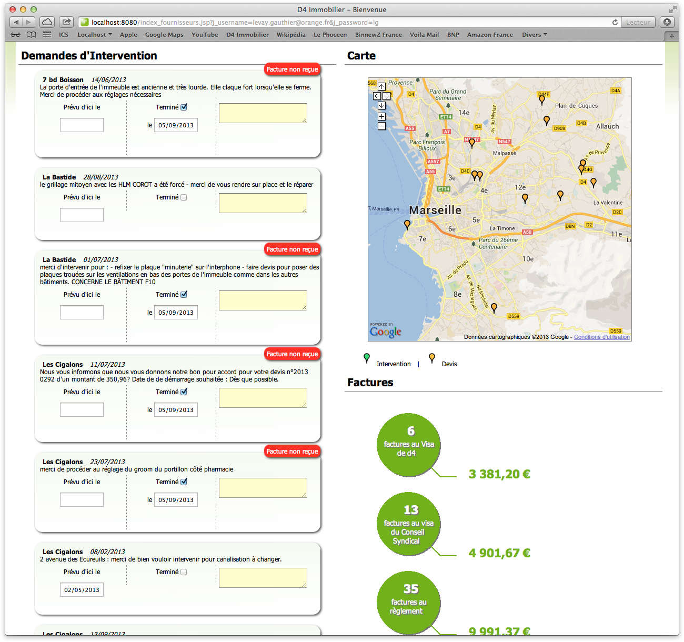The image size is (684, 642).
Task: Go forward with Safari's forward arrow
Action: click(29, 22)
